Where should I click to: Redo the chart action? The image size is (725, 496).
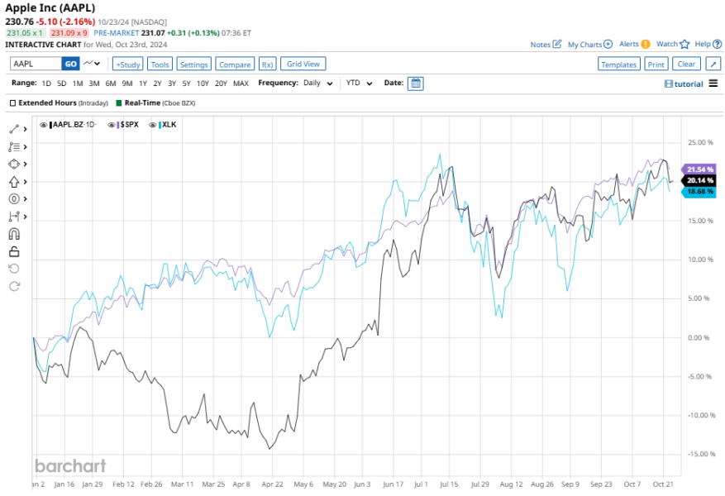pos(14,286)
